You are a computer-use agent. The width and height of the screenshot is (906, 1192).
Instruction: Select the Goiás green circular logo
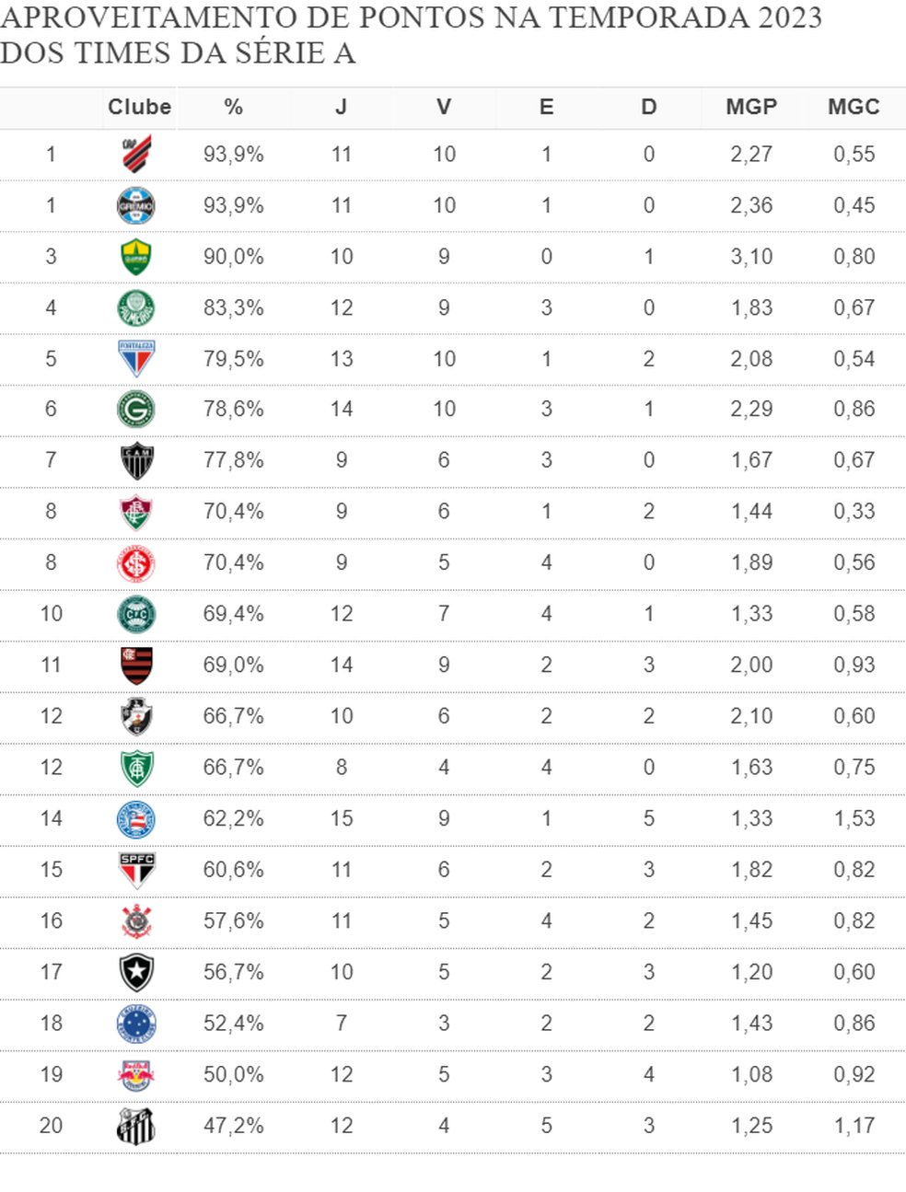136,410
